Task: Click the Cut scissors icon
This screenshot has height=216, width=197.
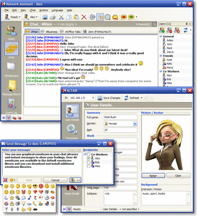Action: tap(61, 17)
